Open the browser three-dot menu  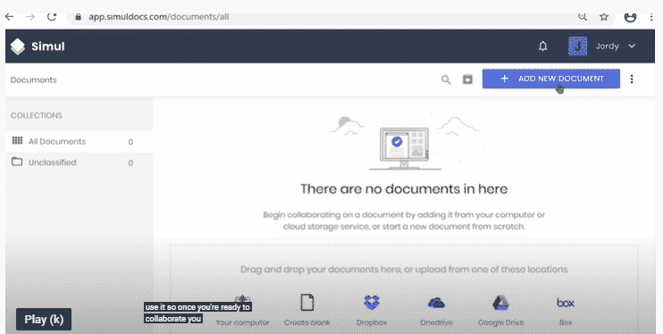pyautogui.click(x=651, y=17)
